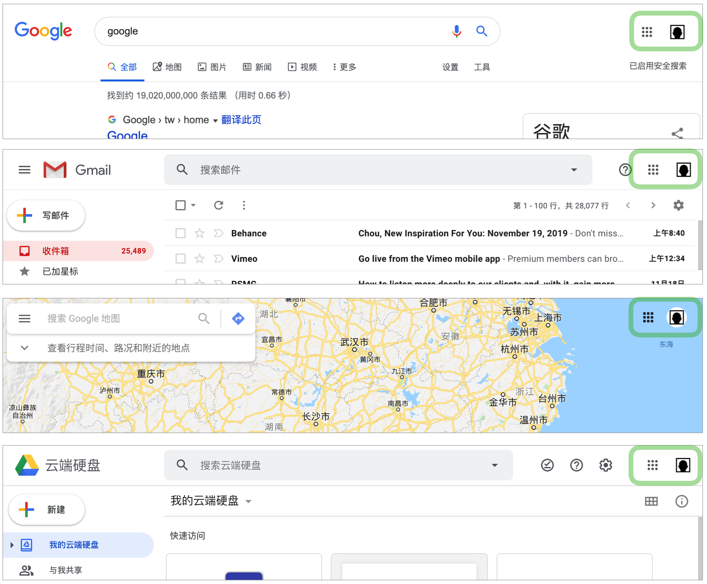Switch Drive to grid layout view
707x584 pixels.
(651, 501)
